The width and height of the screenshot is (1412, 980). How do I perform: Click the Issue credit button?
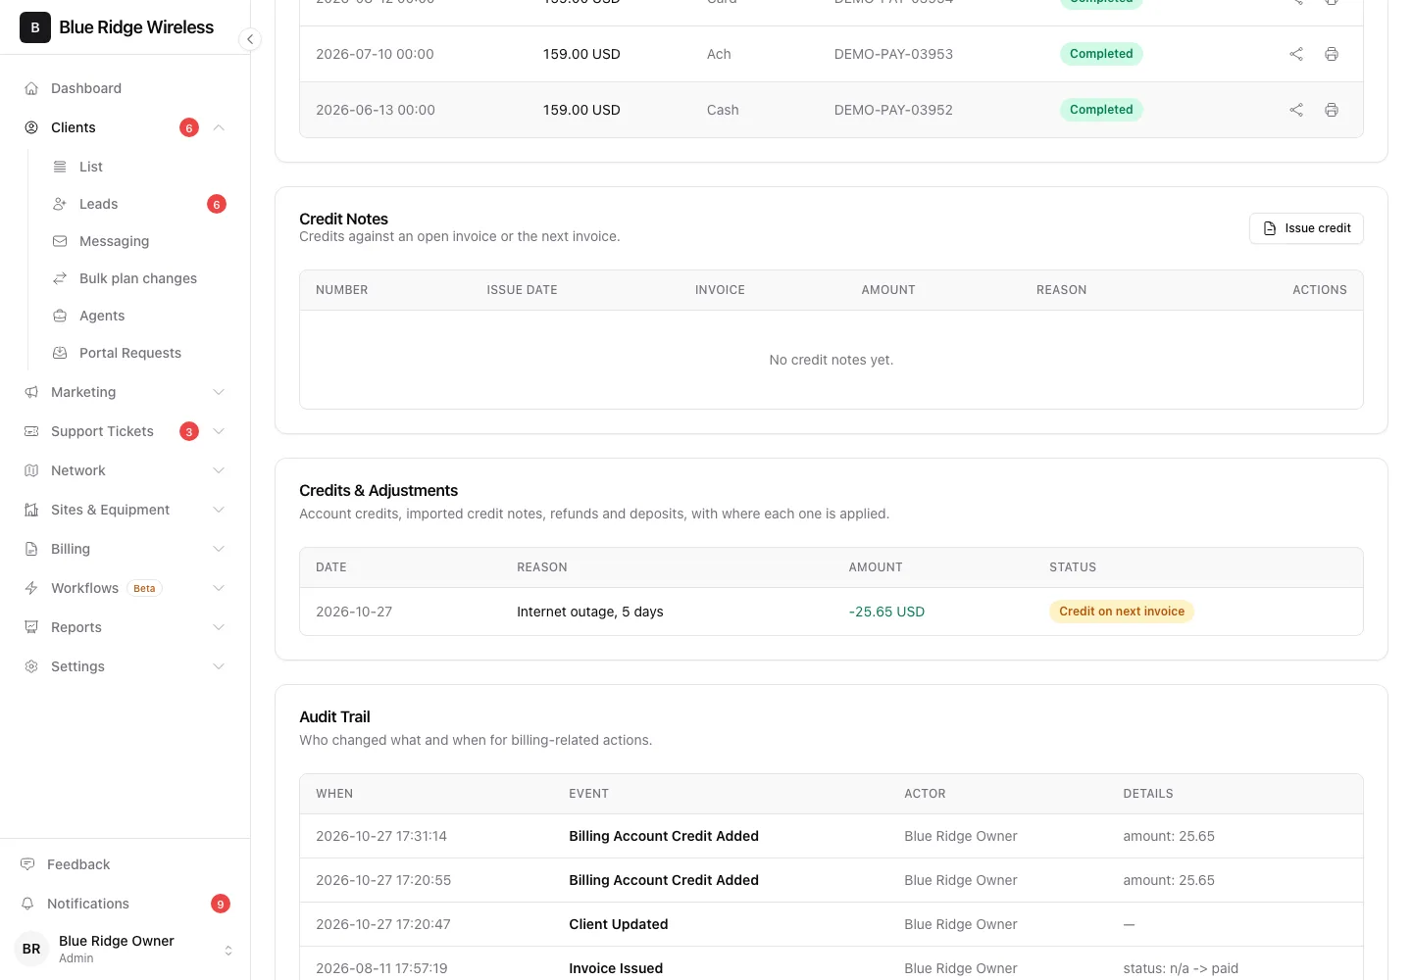tap(1306, 228)
